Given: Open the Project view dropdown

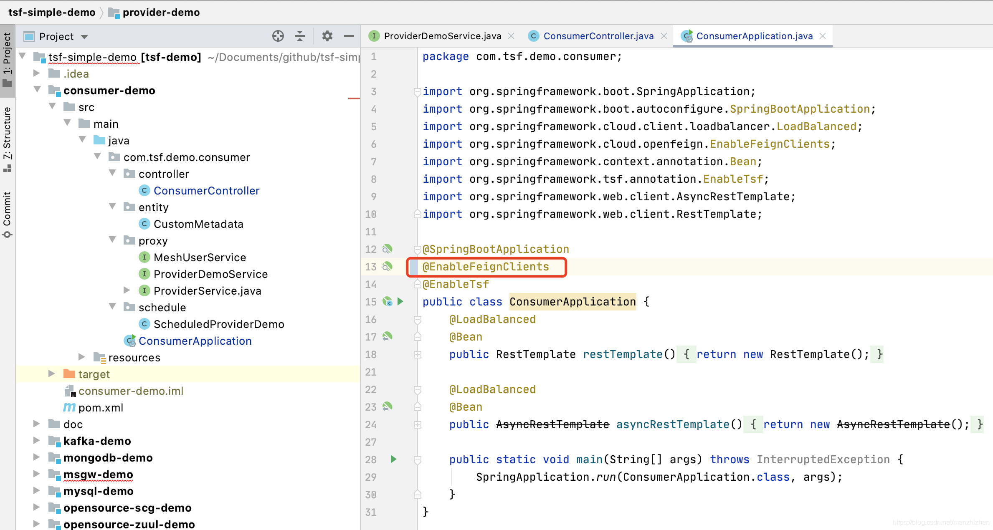Looking at the screenshot, I should click(84, 37).
